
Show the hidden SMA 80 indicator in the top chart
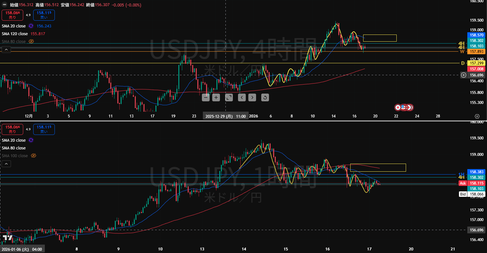[31, 41]
